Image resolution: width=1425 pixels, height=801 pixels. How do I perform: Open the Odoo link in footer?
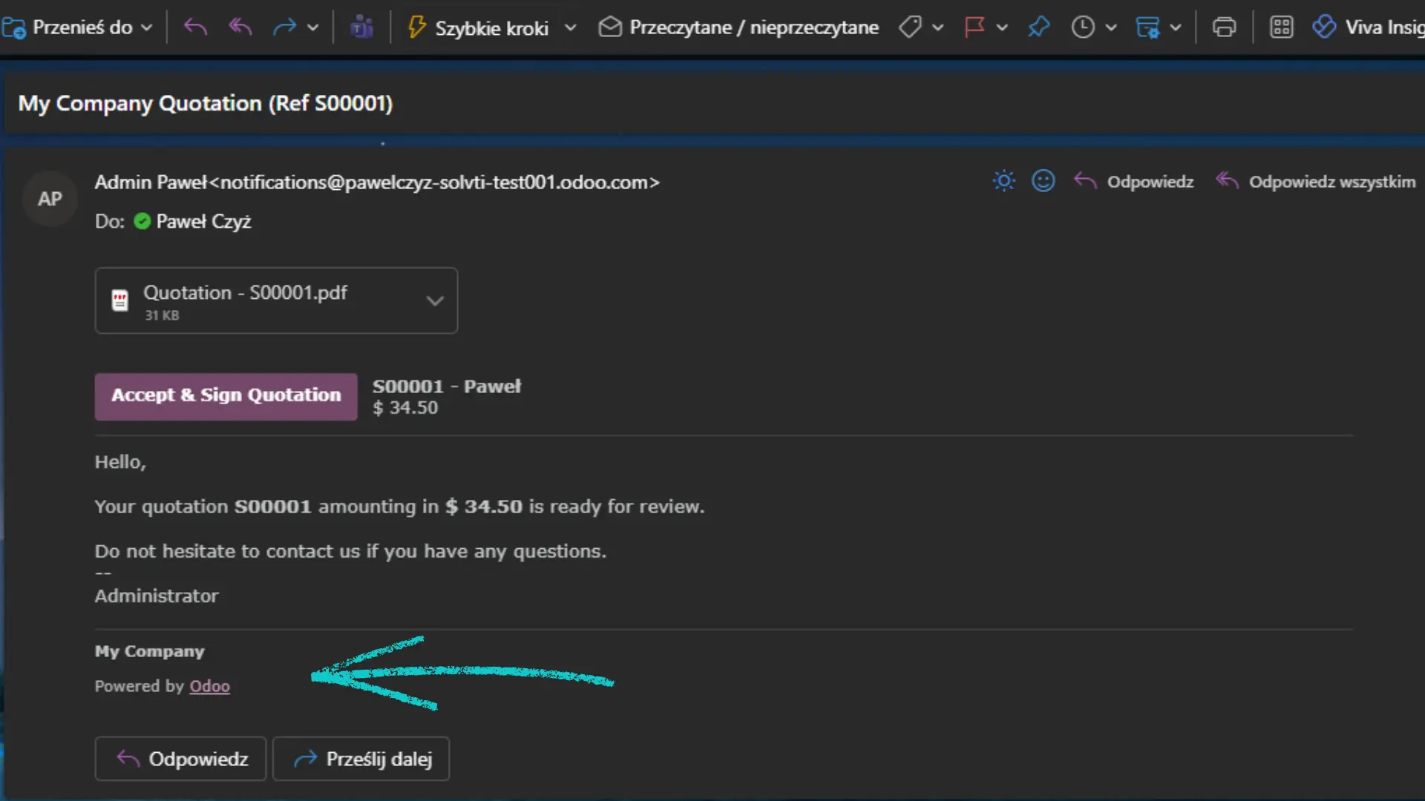(x=209, y=686)
